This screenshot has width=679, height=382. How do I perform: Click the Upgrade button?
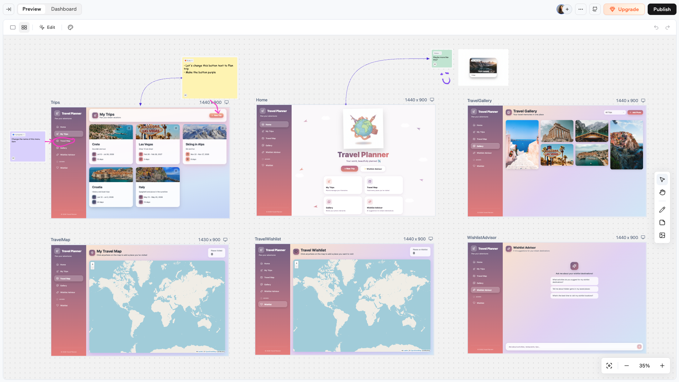pyautogui.click(x=624, y=9)
